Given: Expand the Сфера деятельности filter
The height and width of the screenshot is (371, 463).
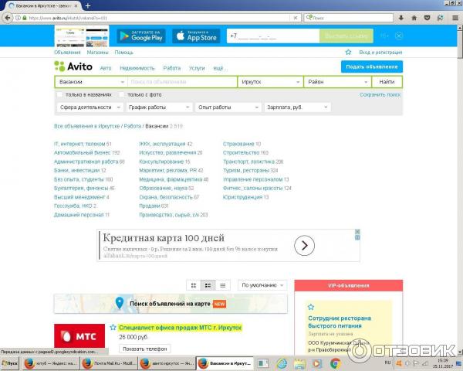Looking at the screenshot, I should pos(89,107).
